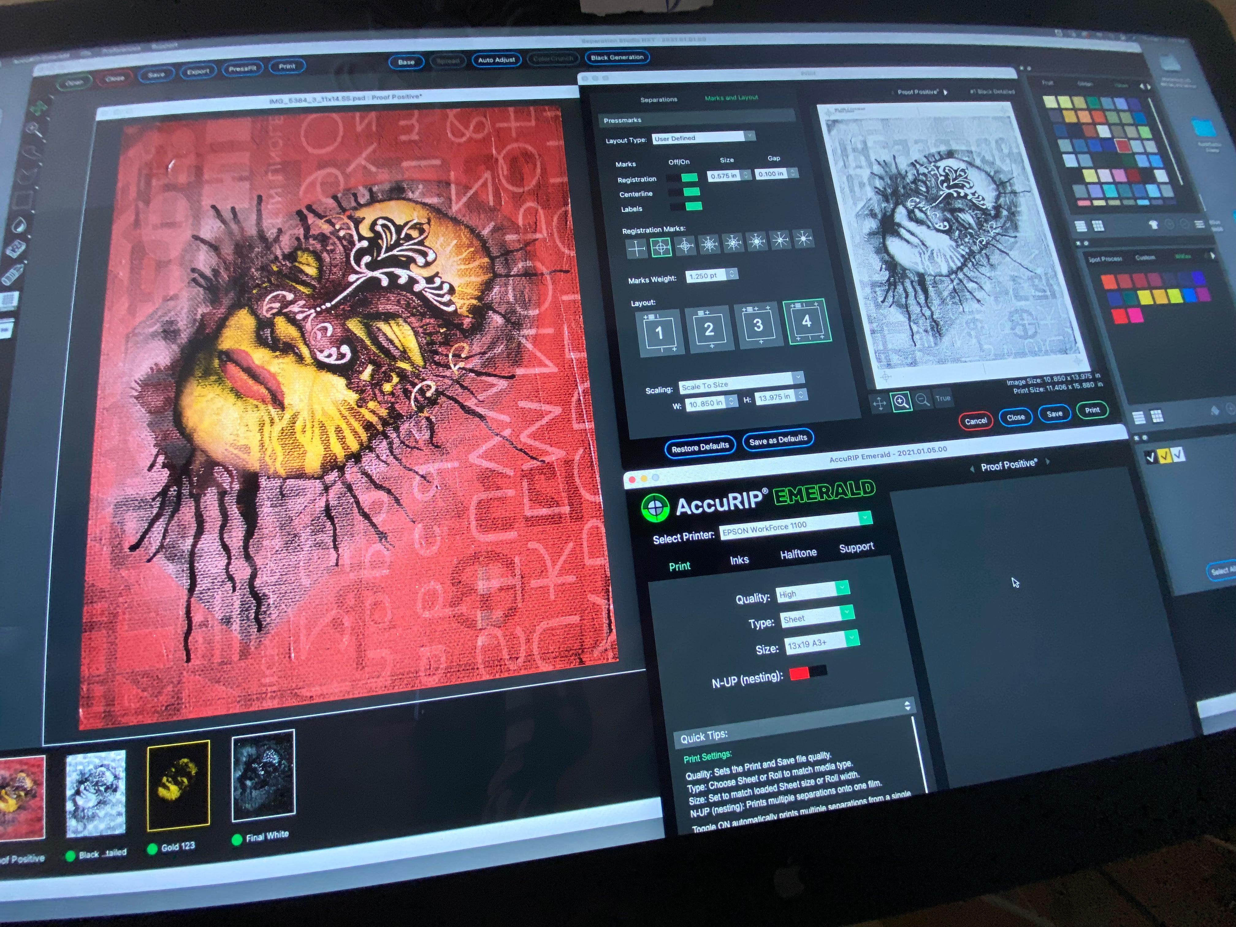Click the AccuRIP target logo
Image resolution: width=1236 pixels, height=927 pixels.
coord(655,507)
